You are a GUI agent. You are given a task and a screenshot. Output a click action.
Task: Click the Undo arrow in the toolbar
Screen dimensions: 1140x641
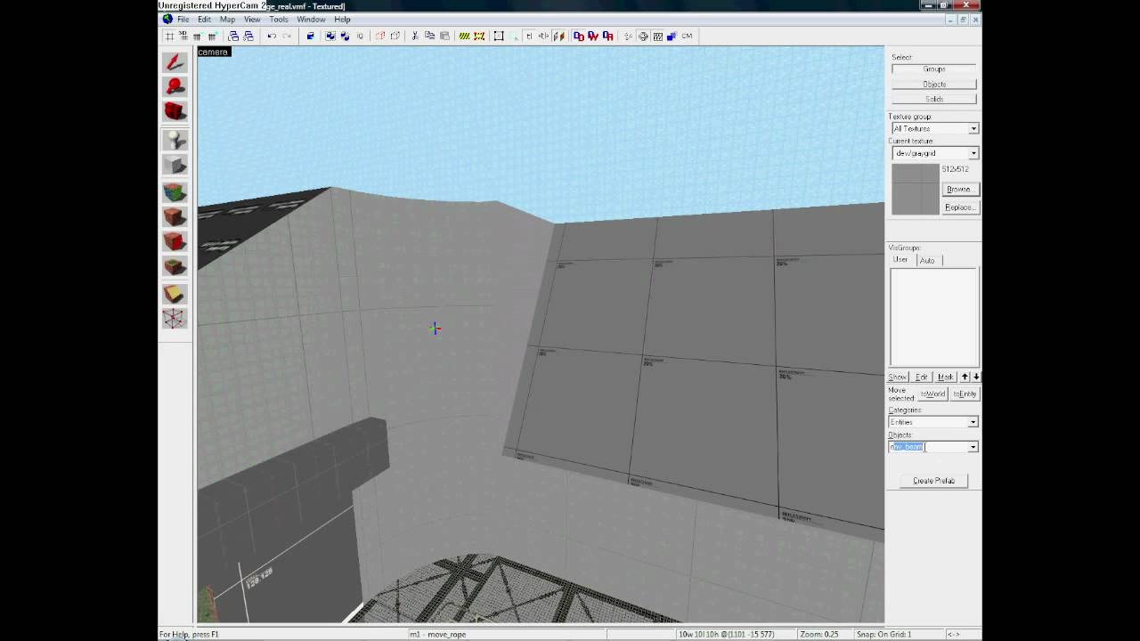pos(272,36)
